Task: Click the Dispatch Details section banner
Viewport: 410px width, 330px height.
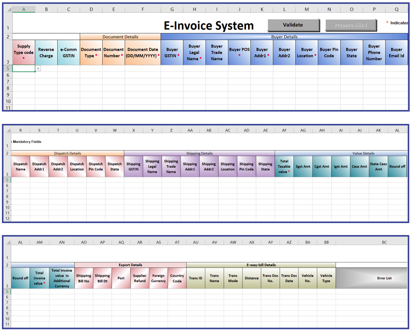Action: [x=67, y=153]
